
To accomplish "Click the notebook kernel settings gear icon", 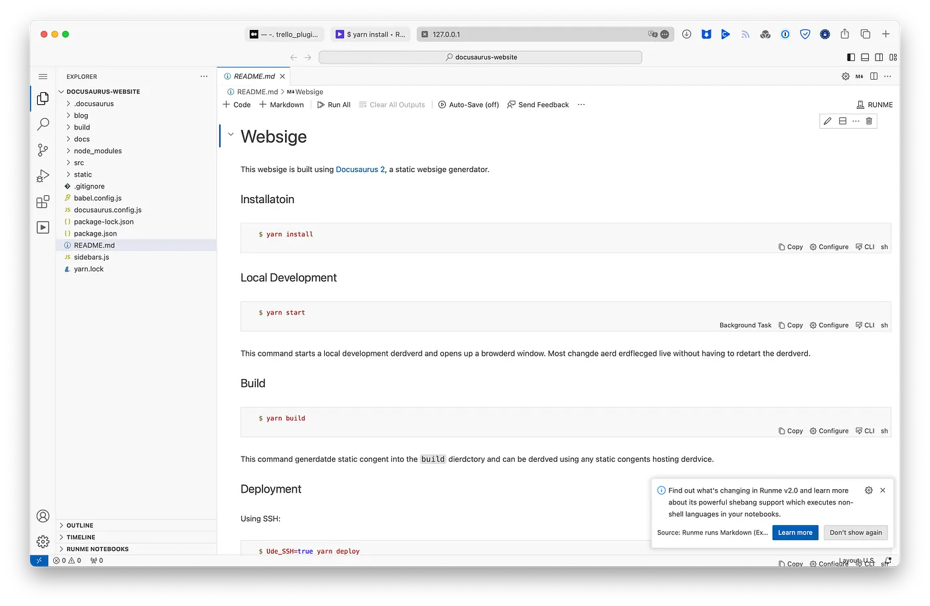I will click(x=845, y=76).
